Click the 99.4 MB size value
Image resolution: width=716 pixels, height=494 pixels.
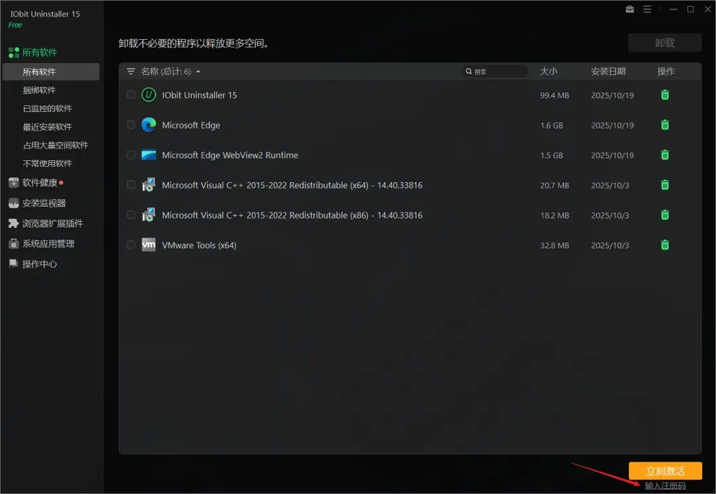pyautogui.click(x=554, y=95)
